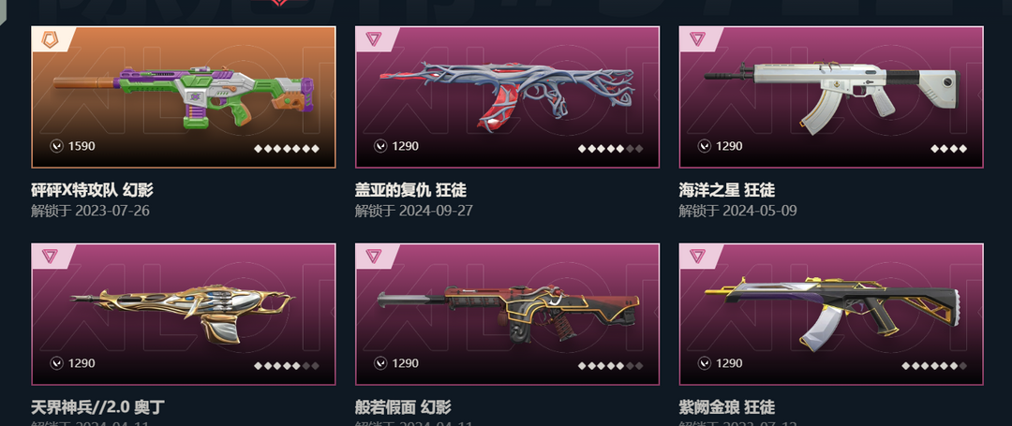Viewport: 1012px width, 426px height.
Task: Click the tier badge on 天界神兵 card
Action: pyautogui.click(x=50, y=256)
